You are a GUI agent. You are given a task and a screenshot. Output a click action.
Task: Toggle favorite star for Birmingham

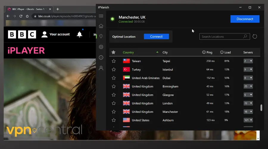coord(114,86)
